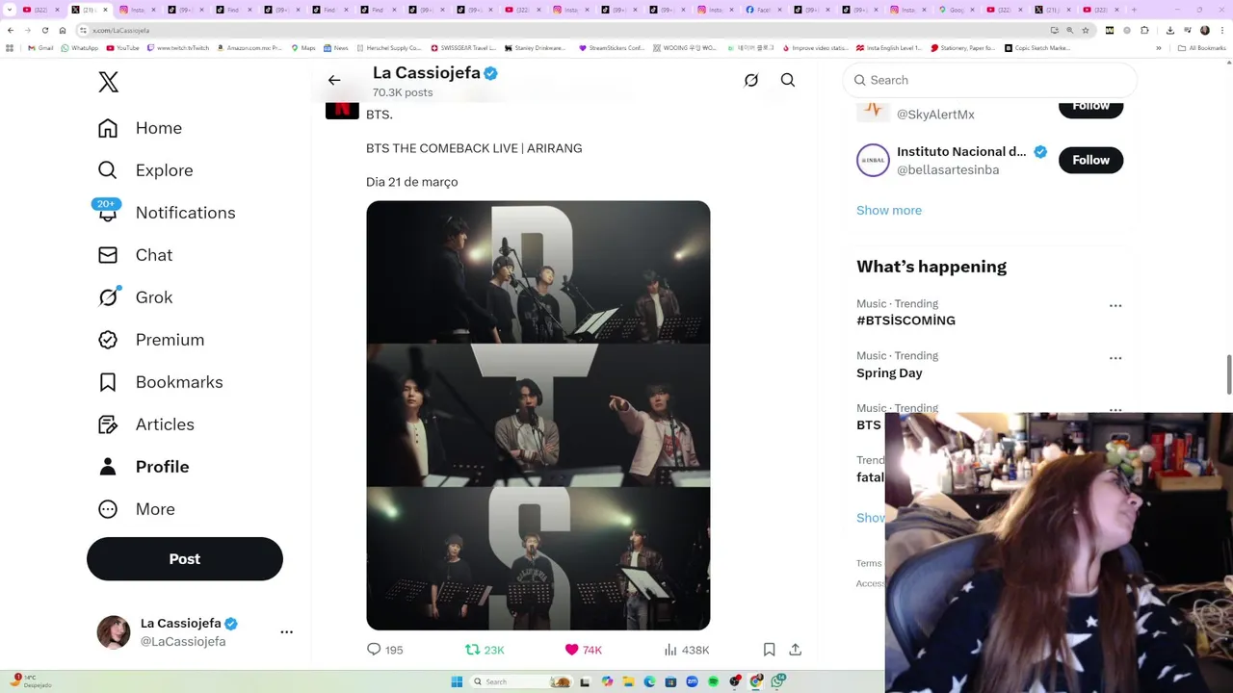Open the Copic Sketch Markers bookmark
The width and height of the screenshot is (1233, 693).
pyautogui.click(x=1037, y=48)
